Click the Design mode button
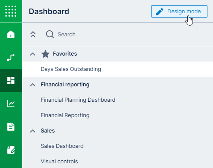Screen dimensions: 213x168 point(179,12)
